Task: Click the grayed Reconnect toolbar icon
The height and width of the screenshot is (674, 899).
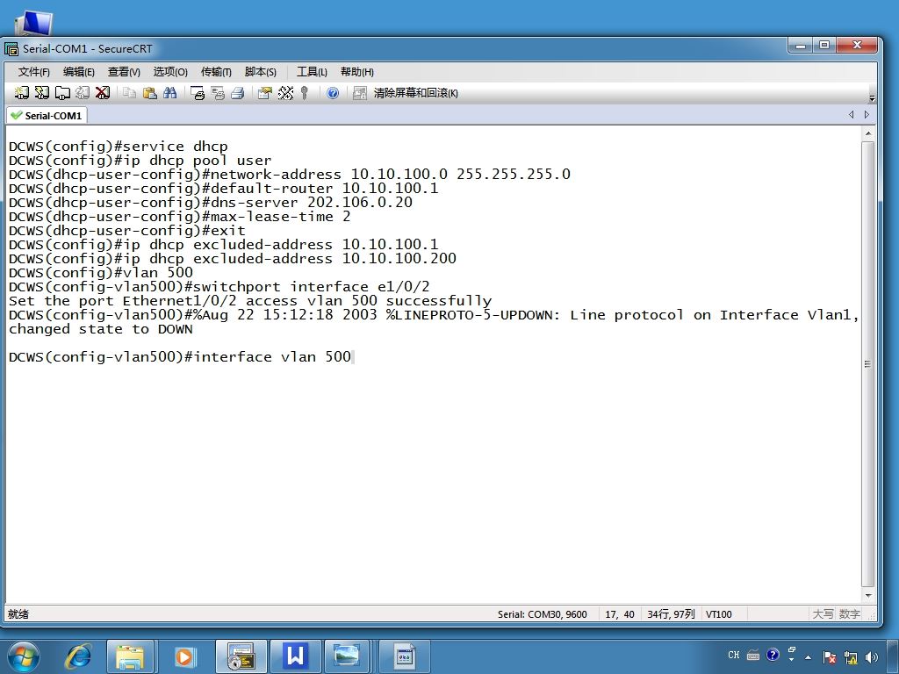Action: (x=83, y=93)
